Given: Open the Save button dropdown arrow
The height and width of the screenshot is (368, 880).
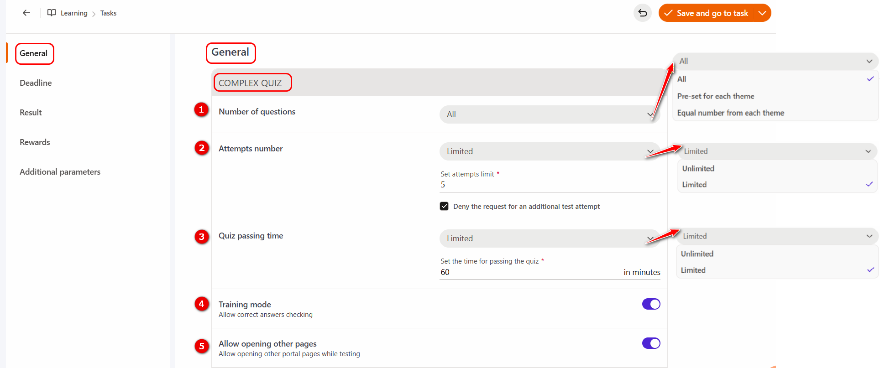Looking at the screenshot, I should [x=762, y=13].
